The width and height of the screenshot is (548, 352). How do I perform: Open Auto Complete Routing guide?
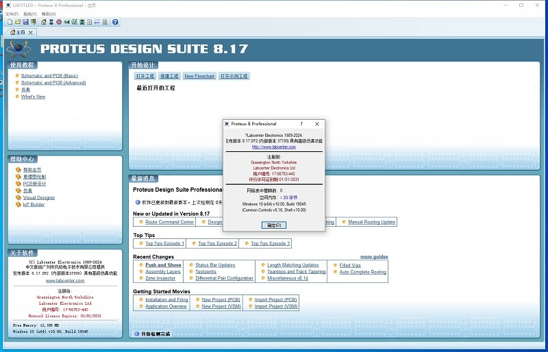363,272
